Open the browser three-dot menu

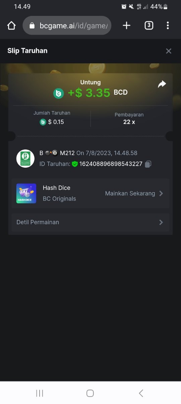coord(168,26)
